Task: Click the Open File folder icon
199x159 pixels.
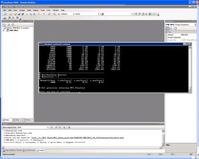Action: coord(15,14)
